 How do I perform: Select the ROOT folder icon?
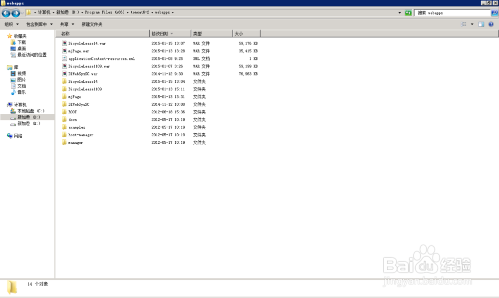(x=64, y=112)
